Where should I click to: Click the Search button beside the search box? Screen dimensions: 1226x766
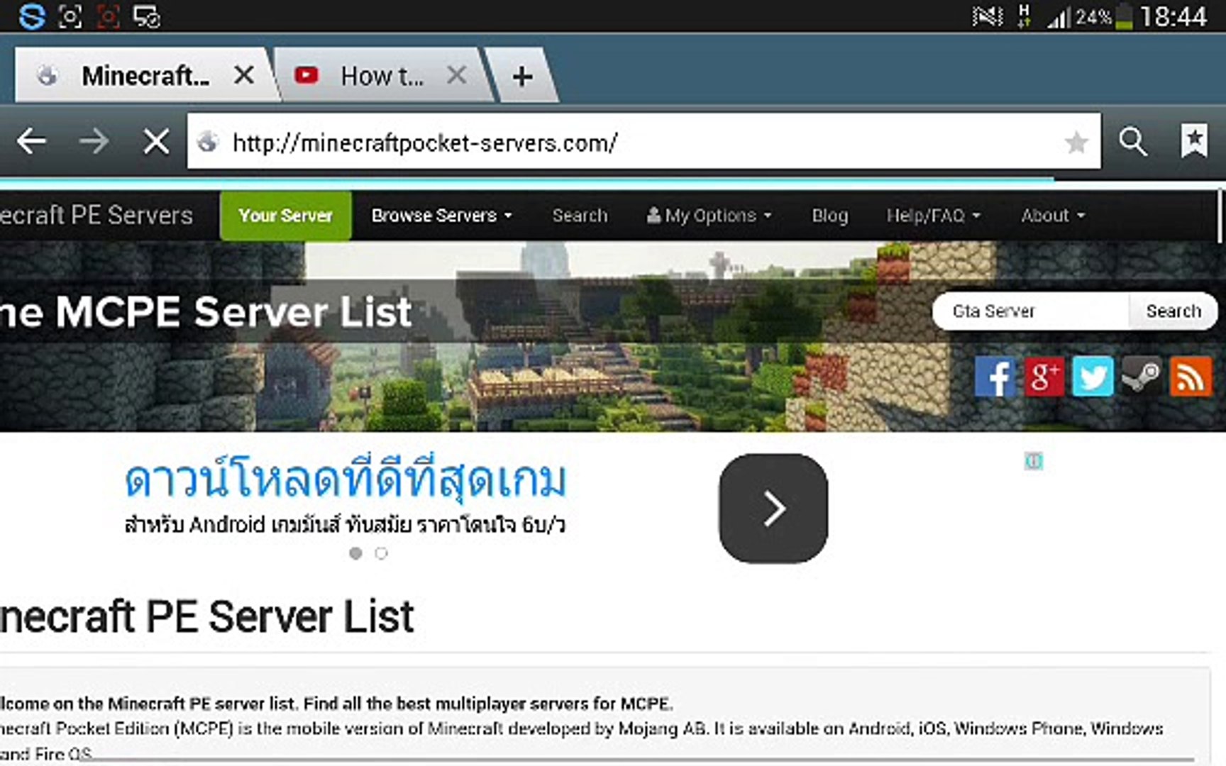(x=1173, y=311)
